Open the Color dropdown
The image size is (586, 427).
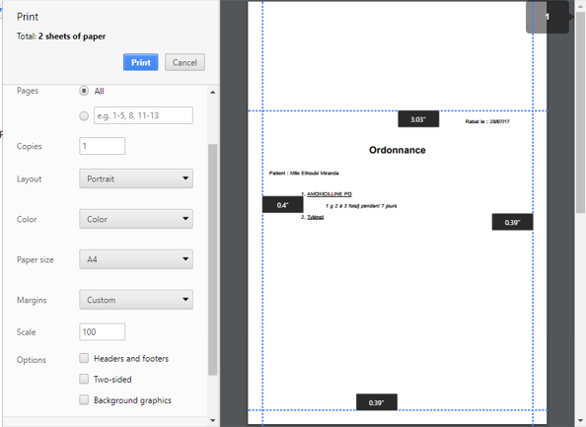pos(136,219)
